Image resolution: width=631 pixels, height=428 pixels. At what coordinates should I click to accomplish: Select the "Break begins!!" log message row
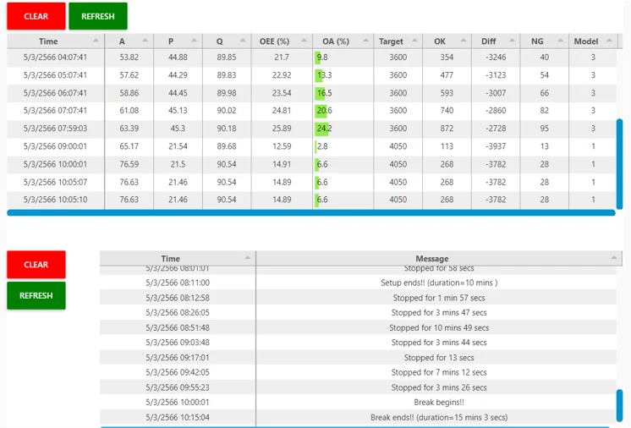[x=438, y=403]
